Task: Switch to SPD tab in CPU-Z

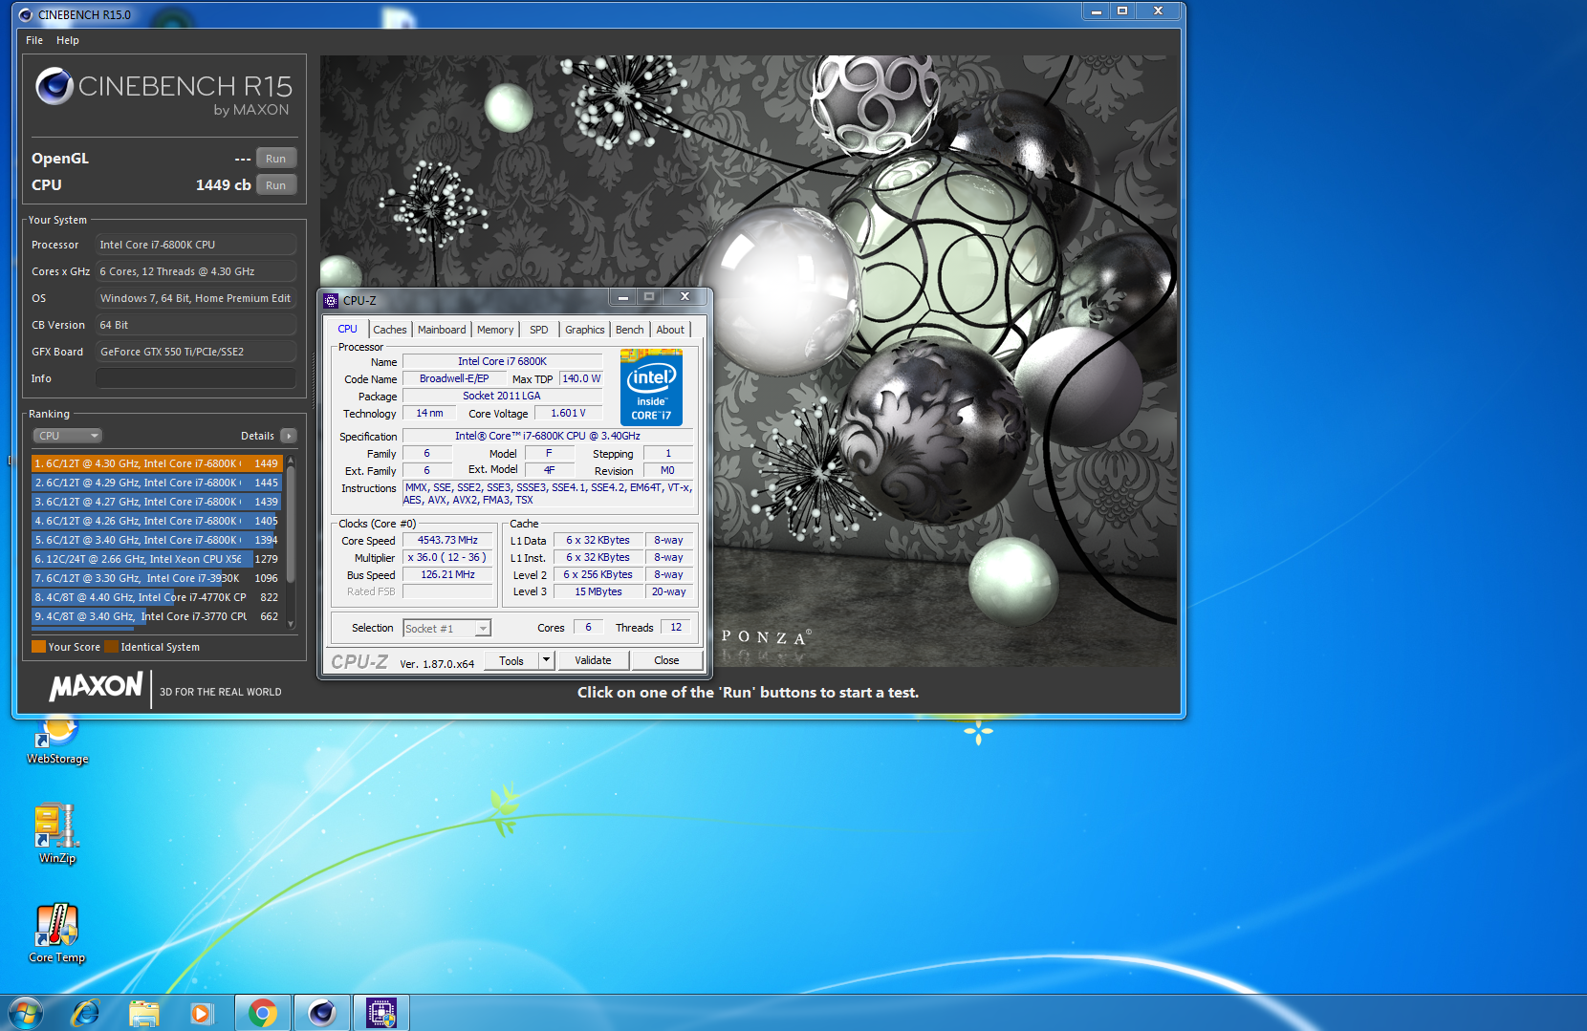Action: [x=539, y=330]
